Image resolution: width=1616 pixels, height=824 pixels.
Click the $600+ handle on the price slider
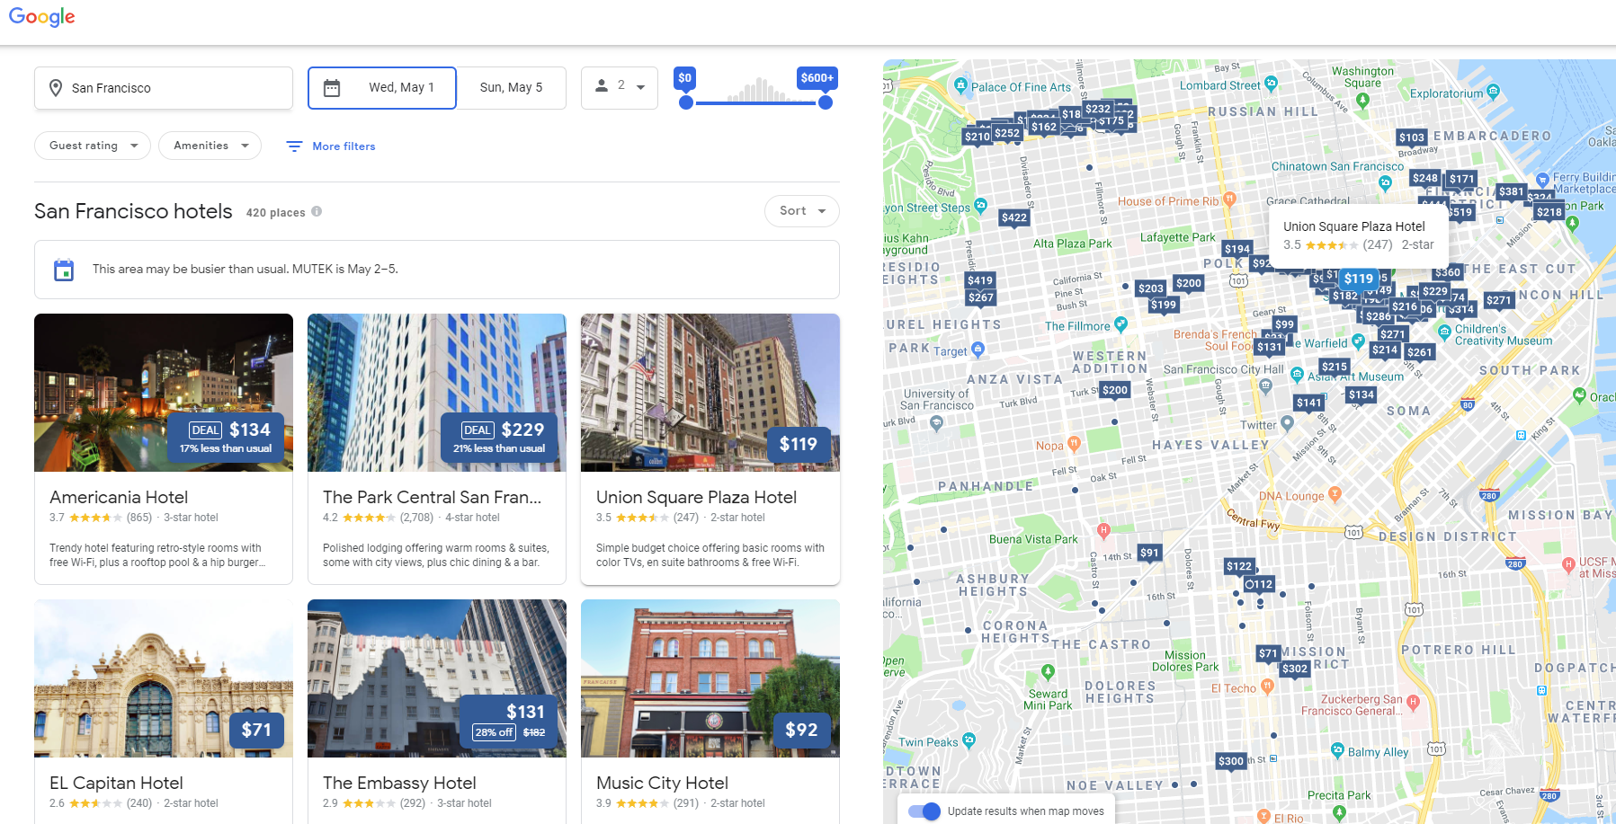824,102
